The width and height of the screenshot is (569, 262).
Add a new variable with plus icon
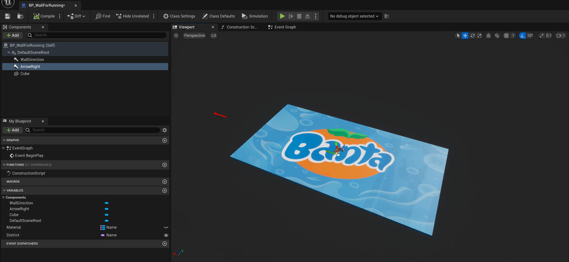(x=164, y=191)
